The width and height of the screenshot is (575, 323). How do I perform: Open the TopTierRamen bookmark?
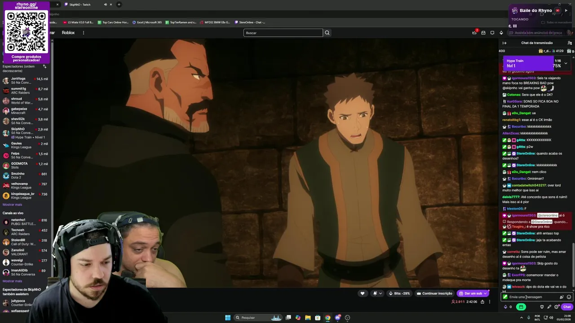click(181, 22)
